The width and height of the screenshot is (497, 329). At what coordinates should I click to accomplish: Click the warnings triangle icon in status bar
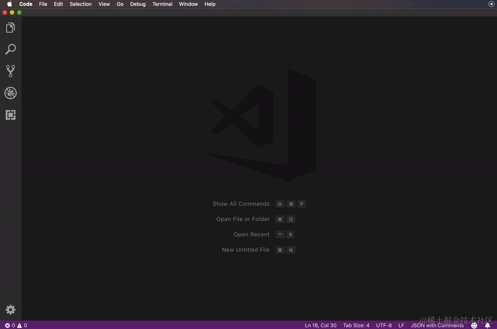pos(20,325)
